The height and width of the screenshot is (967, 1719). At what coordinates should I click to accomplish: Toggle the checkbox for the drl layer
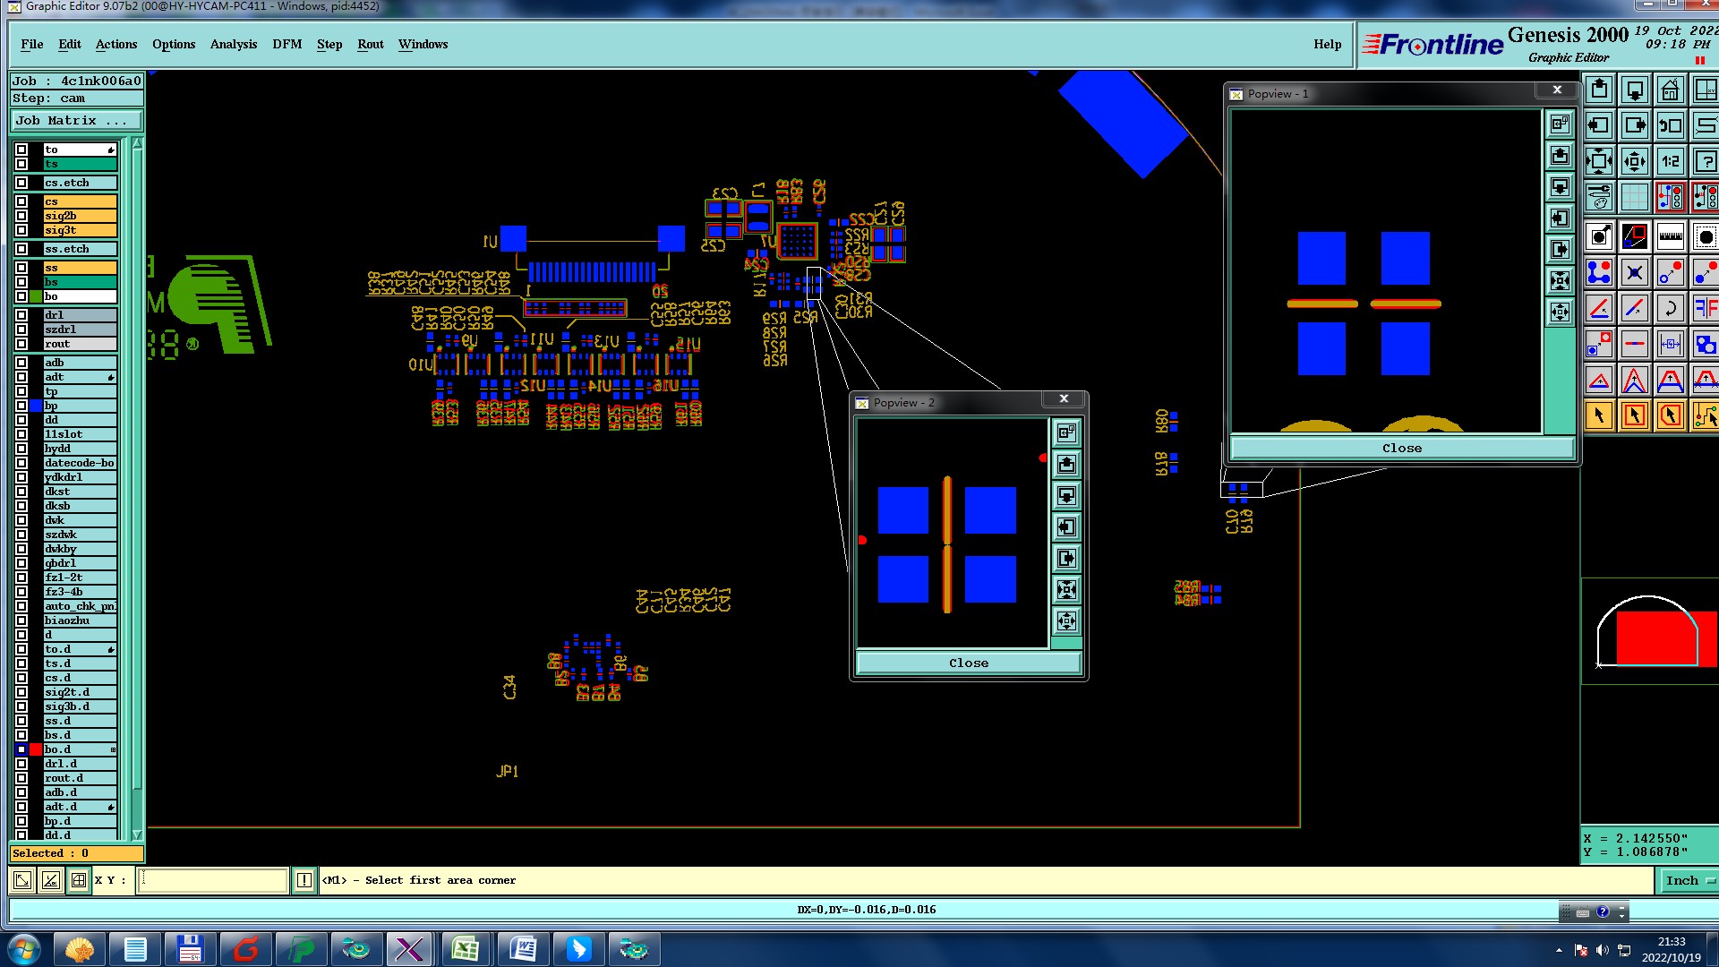point(21,315)
